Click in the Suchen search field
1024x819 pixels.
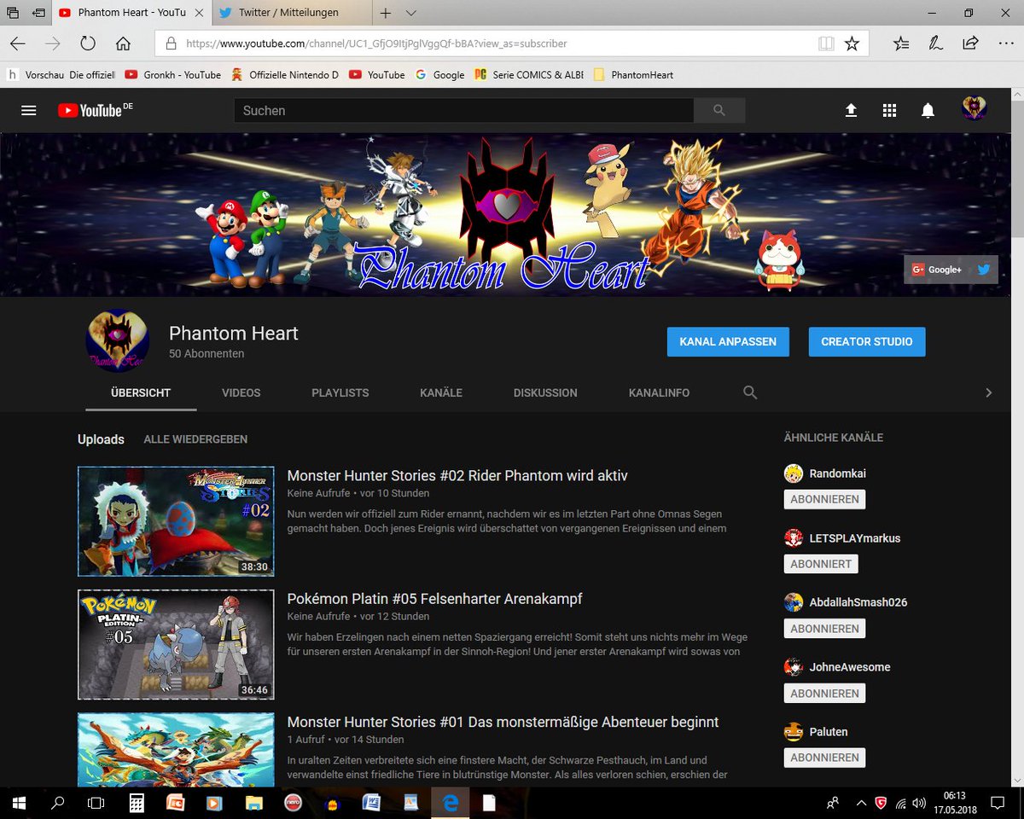coord(463,110)
